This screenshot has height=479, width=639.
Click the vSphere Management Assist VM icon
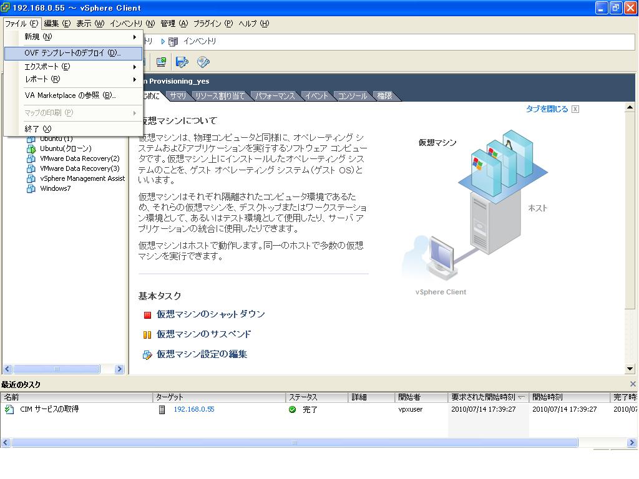coord(31,179)
